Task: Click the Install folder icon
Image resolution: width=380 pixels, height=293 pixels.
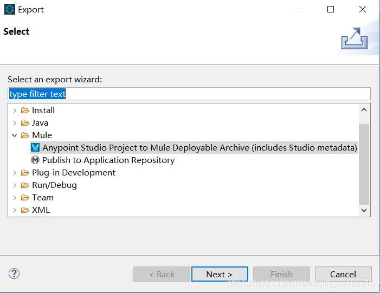Action: pos(25,110)
